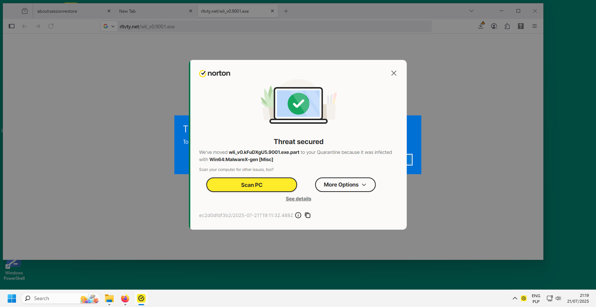Image resolution: width=596 pixels, height=307 pixels.
Task: Open Firefox from the taskbar
Action: point(125,298)
